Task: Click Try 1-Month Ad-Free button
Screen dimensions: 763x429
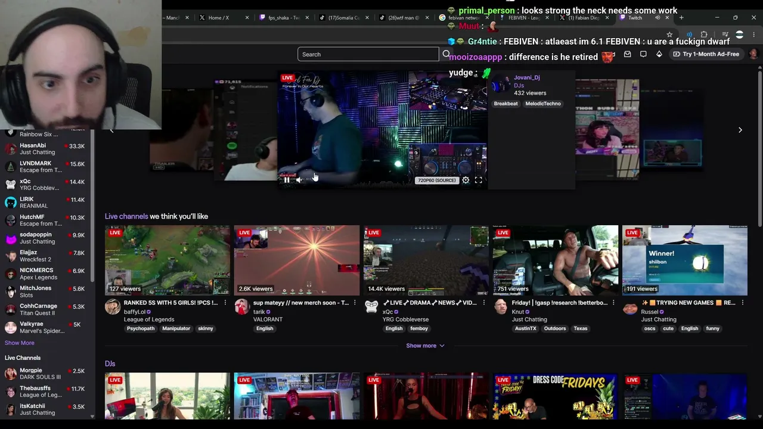Action: tap(706, 54)
